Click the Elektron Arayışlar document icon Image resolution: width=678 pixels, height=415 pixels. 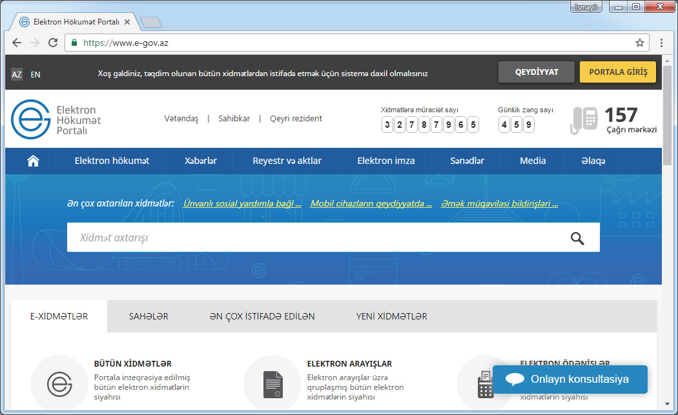(x=272, y=384)
